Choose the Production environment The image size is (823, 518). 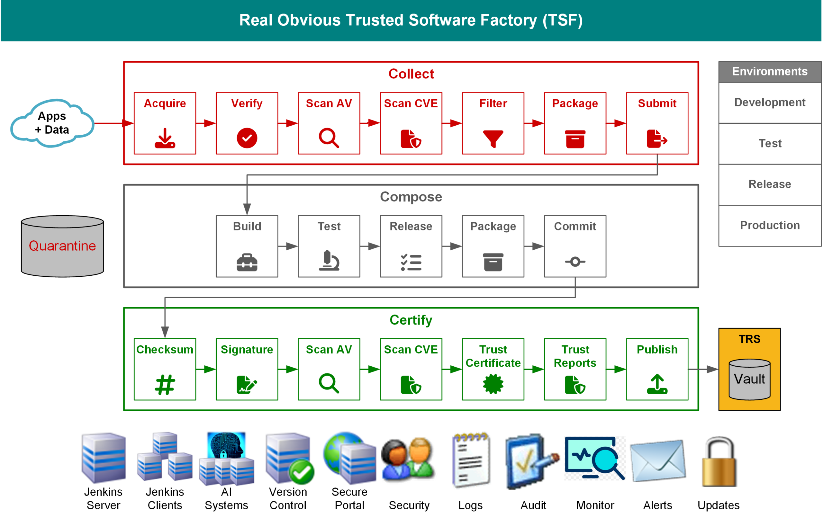(x=770, y=226)
